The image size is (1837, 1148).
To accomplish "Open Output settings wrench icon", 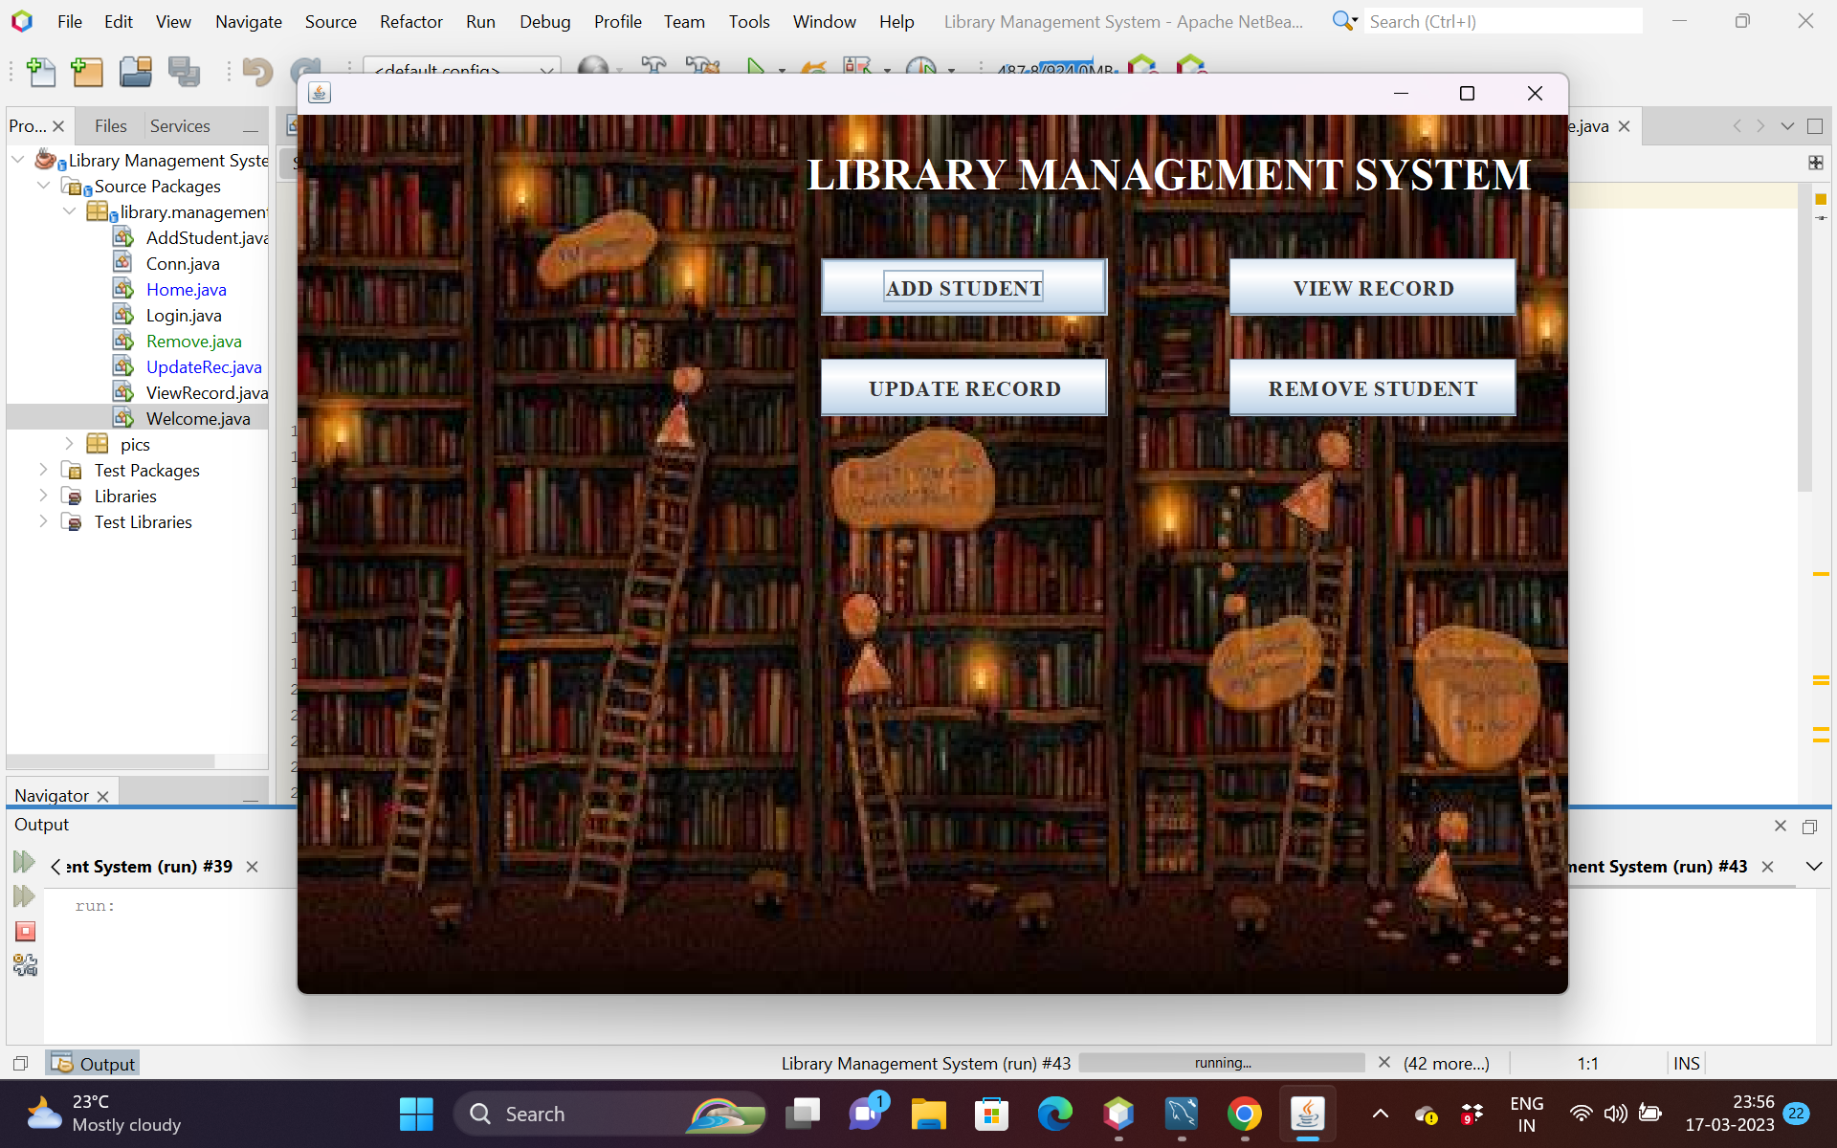I will [25, 965].
